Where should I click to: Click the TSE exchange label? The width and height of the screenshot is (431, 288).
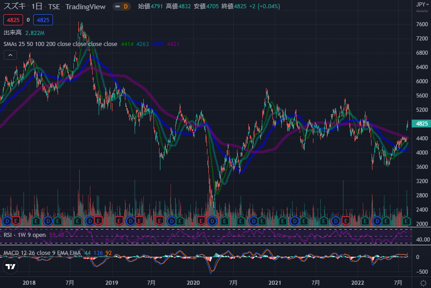tap(54, 6)
